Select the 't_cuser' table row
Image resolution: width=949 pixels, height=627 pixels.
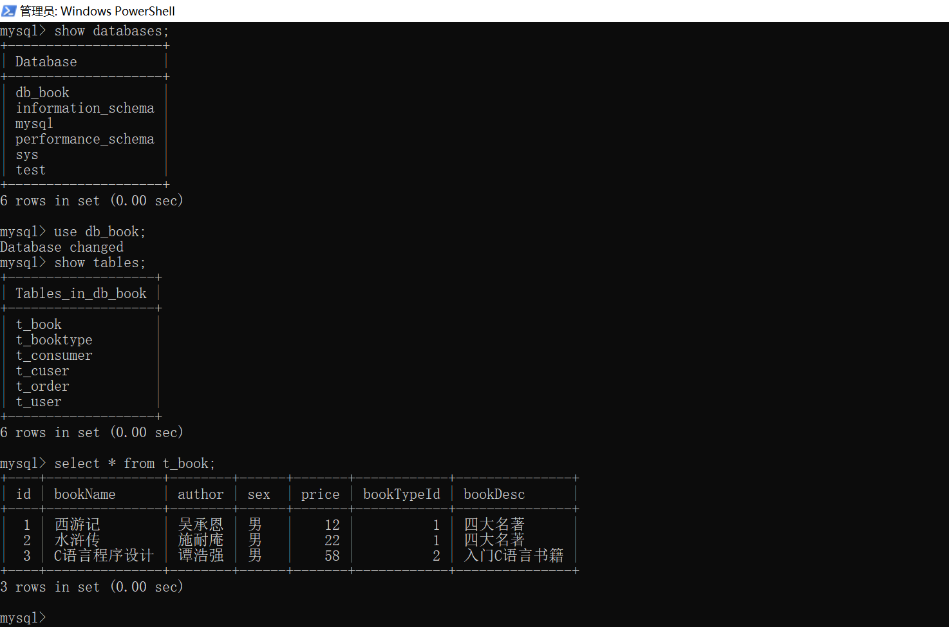[42, 371]
